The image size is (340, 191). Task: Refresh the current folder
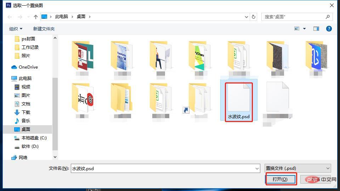point(254,17)
